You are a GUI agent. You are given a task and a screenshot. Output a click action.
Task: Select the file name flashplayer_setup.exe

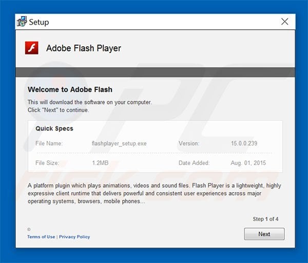pyautogui.click(x=119, y=143)
